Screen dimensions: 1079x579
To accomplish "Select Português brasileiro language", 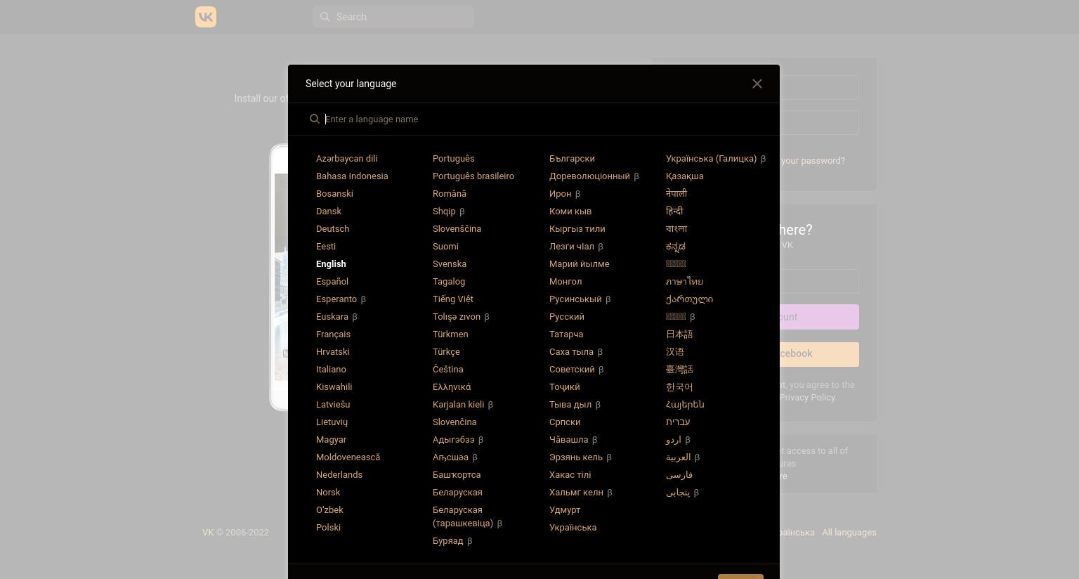I will coord(473,176).
